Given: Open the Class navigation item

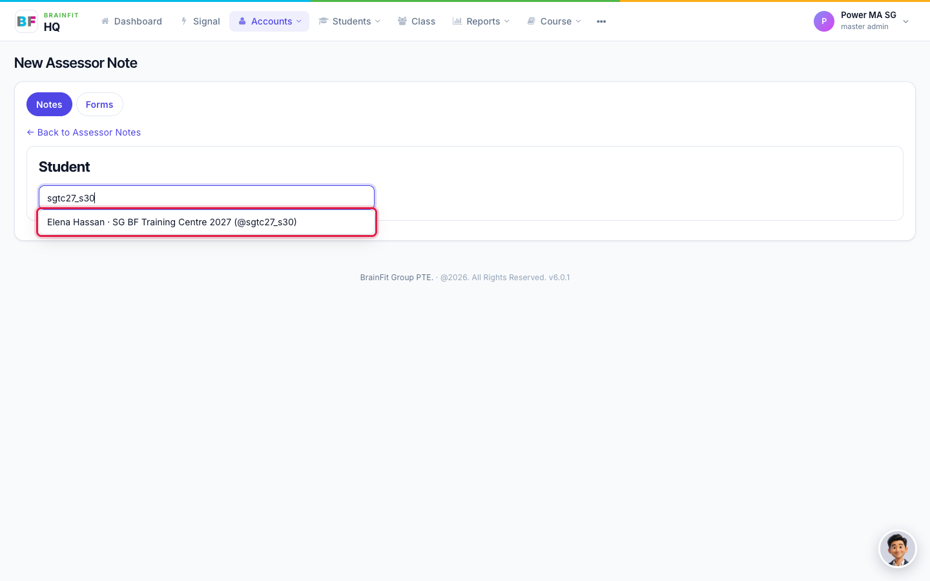Looking at the screenshot, I should [417, 21].
